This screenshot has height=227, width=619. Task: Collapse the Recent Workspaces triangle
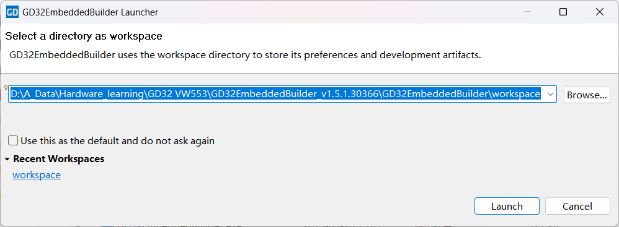tap(7, 160)
